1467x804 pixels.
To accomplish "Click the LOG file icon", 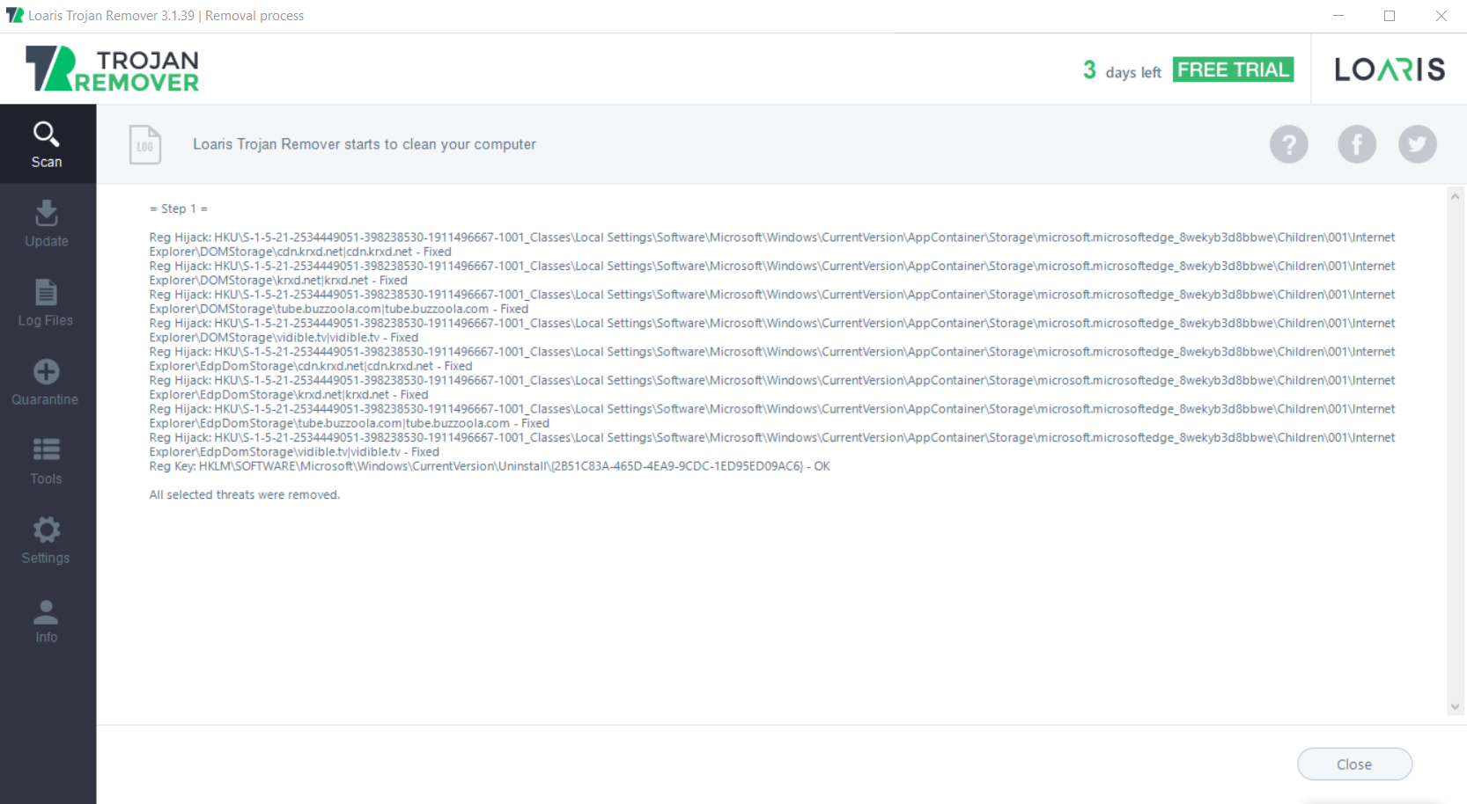I will pyautogui.click(x=145, y=144).
